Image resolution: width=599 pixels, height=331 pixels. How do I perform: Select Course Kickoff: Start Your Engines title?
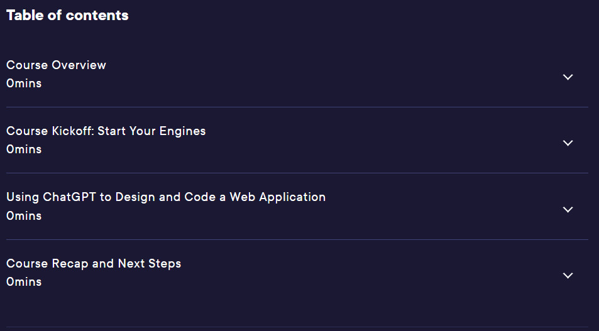(106, 131)
